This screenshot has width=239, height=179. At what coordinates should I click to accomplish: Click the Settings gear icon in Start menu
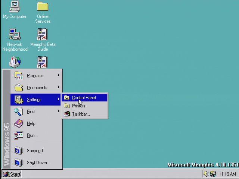19,100
